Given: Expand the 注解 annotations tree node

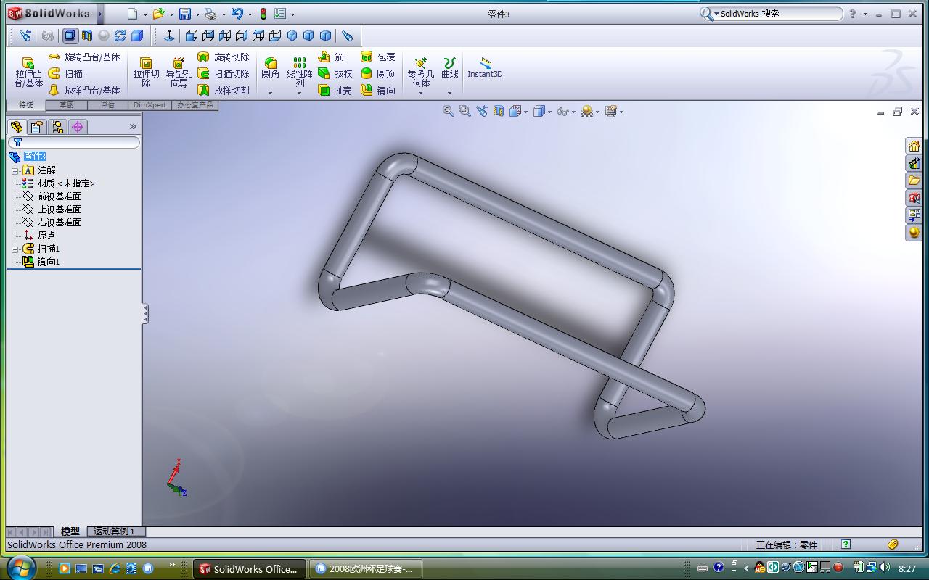Looking at the screenshot, I should tap(15, 171).
